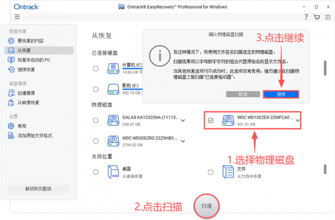Click the 桌面 desktop folder icon
This screenshot has height=220, width=335.
[x=113, y=172]
